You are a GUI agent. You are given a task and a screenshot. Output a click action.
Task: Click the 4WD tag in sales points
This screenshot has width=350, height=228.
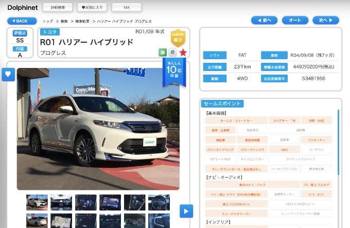coord(284,149)
